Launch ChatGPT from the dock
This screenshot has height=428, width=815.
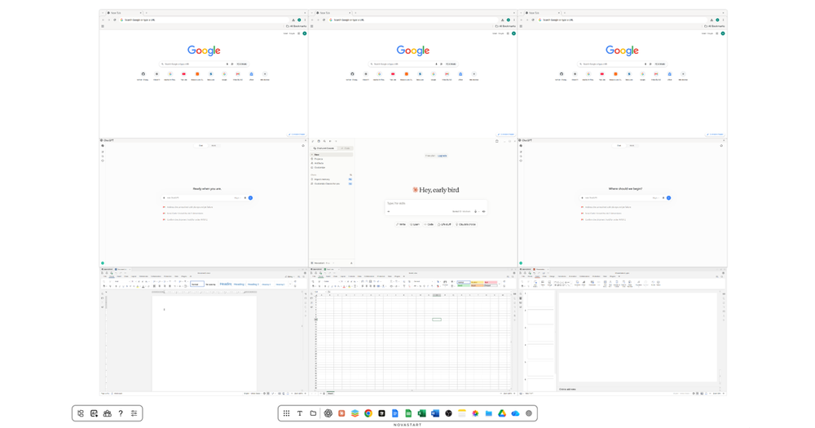click(x=328, y=413)
